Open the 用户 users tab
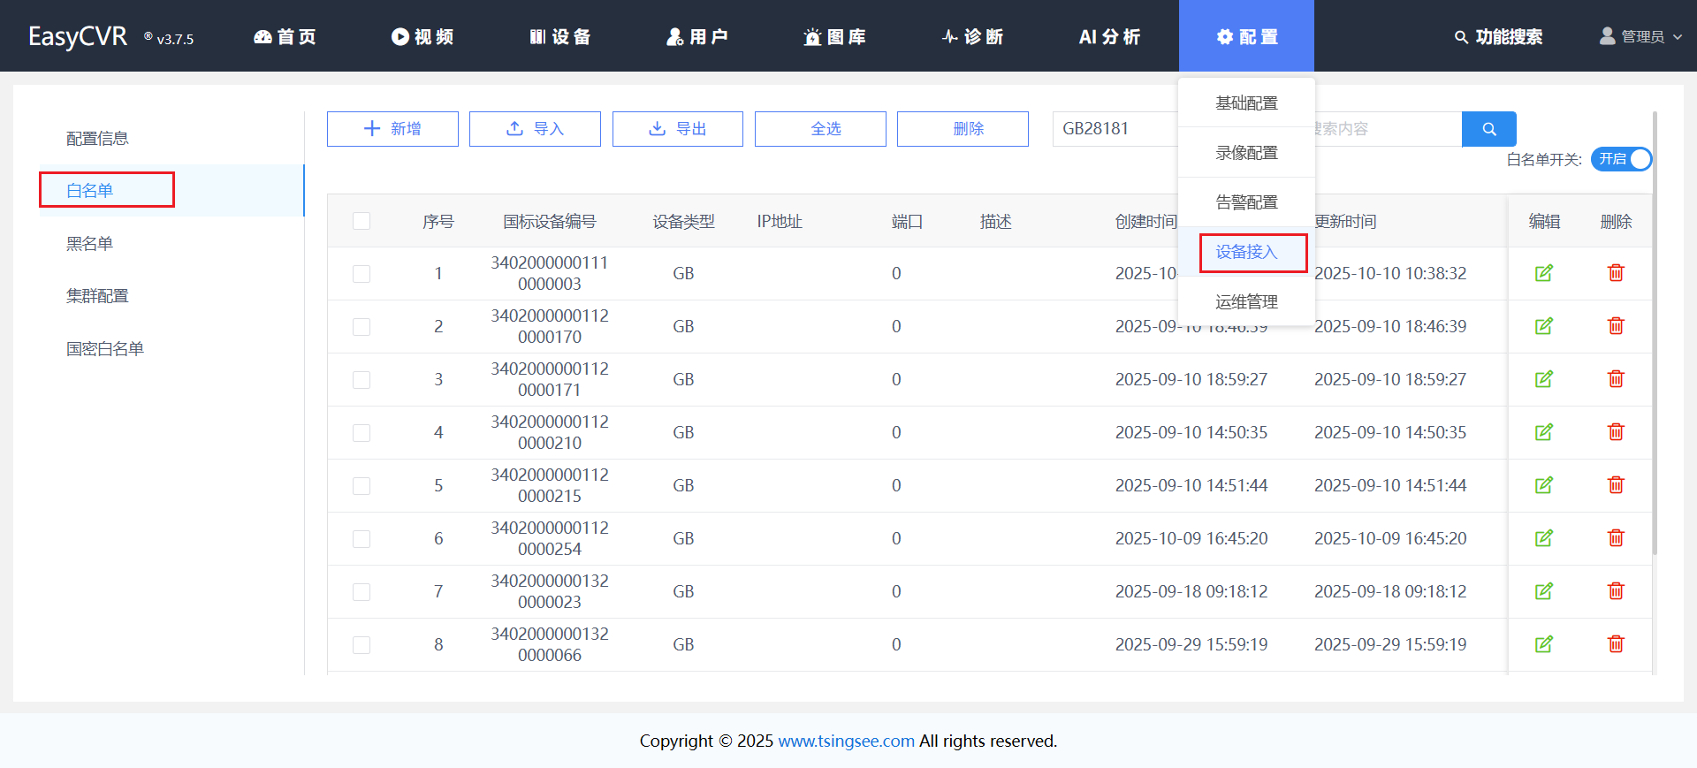The image size is (1697, 768). pyautogui.click(x=697, y=36)
